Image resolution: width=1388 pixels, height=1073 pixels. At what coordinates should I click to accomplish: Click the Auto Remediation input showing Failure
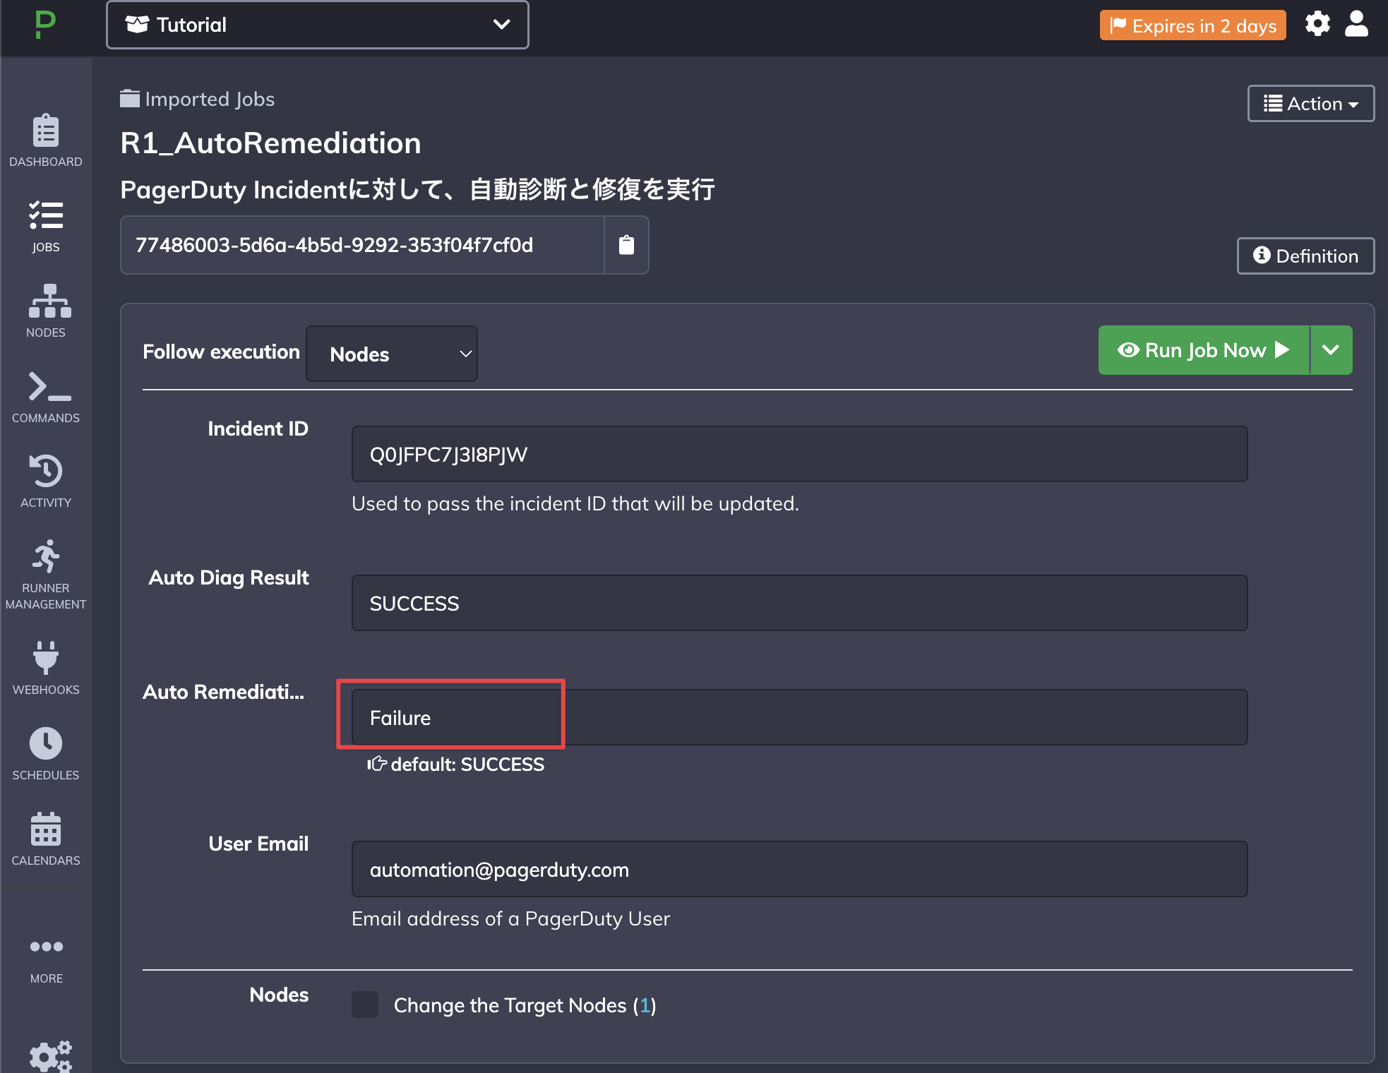tap(799, 717)
